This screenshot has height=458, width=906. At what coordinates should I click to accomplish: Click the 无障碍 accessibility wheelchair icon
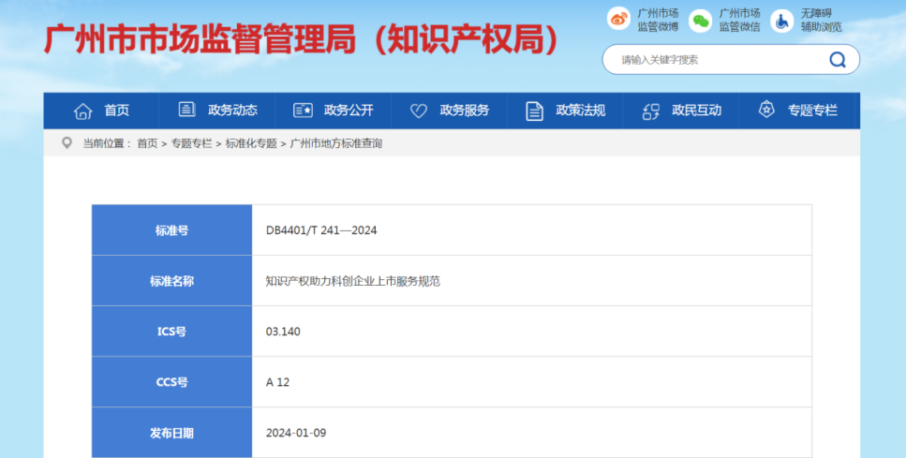click(x=782, y=20)
